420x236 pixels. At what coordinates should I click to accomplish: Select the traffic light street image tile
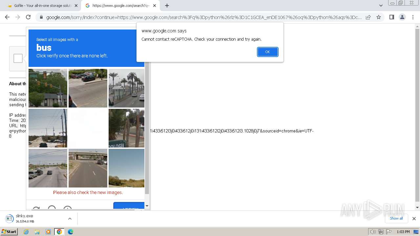pos(48,88)
